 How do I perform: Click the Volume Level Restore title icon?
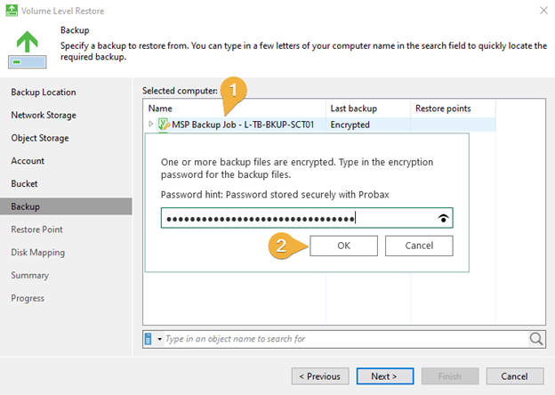12,11
